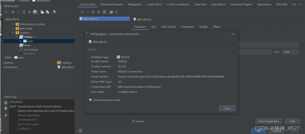Expand the jdbcstudy schema node

(13, 29)
